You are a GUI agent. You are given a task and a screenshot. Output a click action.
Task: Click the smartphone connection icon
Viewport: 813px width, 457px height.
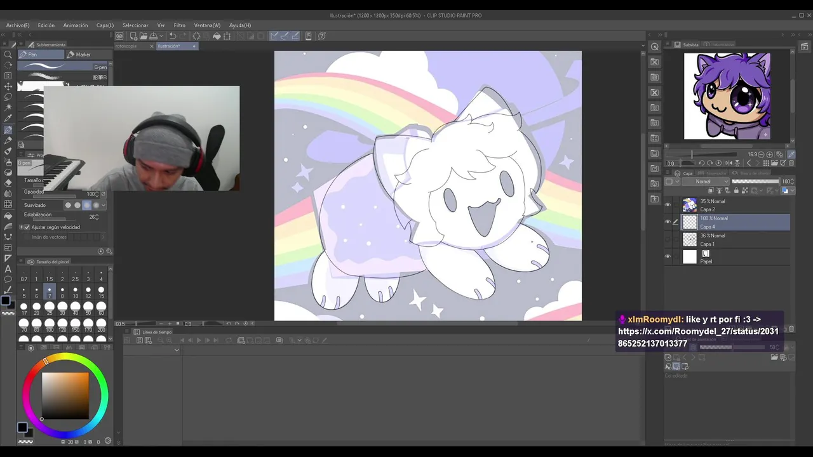309,36
